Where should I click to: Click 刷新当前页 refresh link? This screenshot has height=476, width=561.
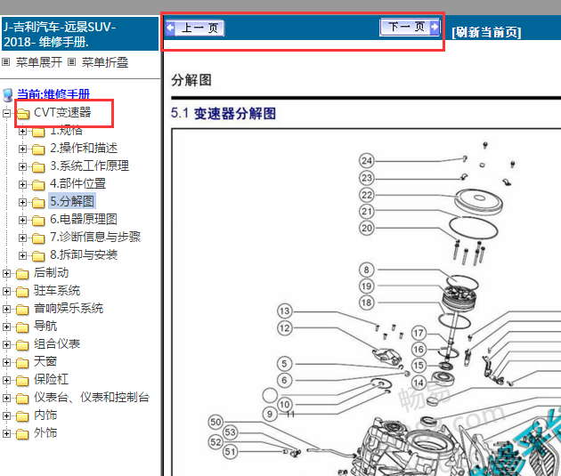coord(486,32)
